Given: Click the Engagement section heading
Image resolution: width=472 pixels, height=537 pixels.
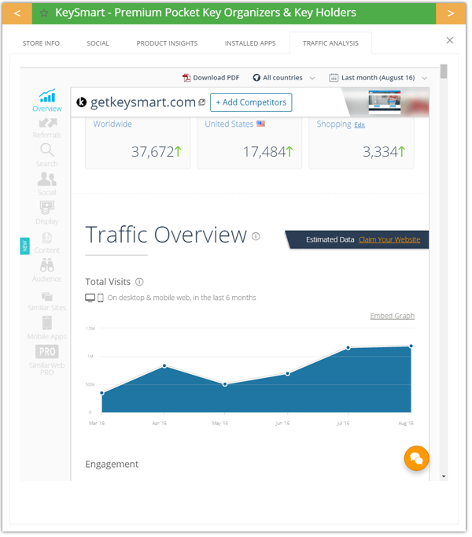Looking at the screenshot, I should (112, 465).
